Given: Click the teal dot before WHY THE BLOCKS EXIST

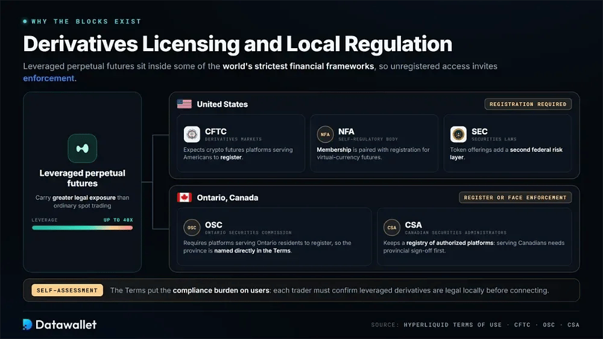Looking at the screenshot, I should [25, 22].
